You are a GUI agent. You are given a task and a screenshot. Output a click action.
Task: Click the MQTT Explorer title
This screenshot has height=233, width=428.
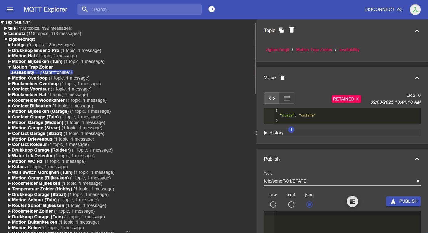45,9
